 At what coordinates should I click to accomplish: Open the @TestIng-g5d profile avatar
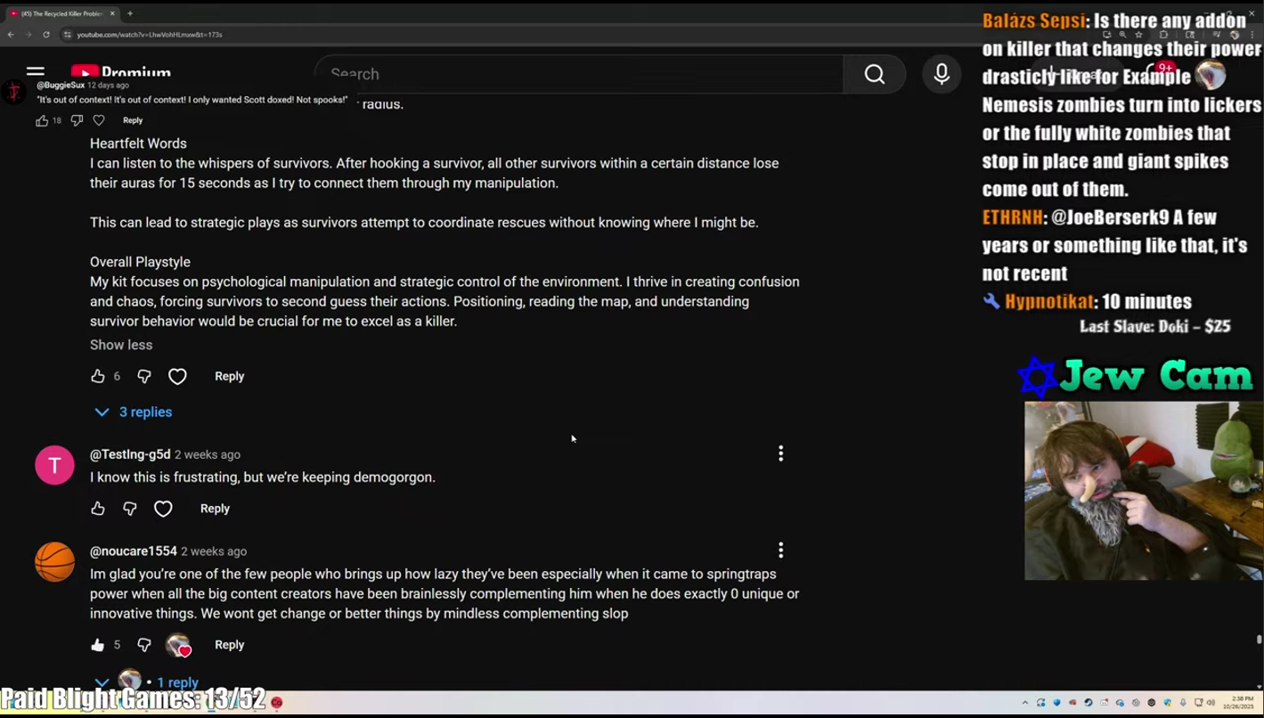[x=54, y=465]
